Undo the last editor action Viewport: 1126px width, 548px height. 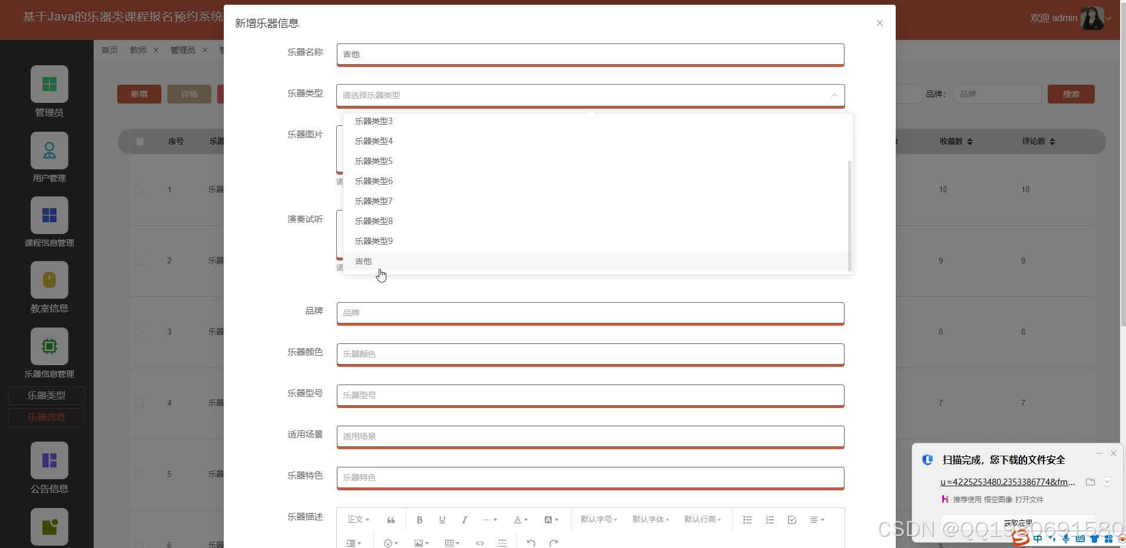click(531, 543)
